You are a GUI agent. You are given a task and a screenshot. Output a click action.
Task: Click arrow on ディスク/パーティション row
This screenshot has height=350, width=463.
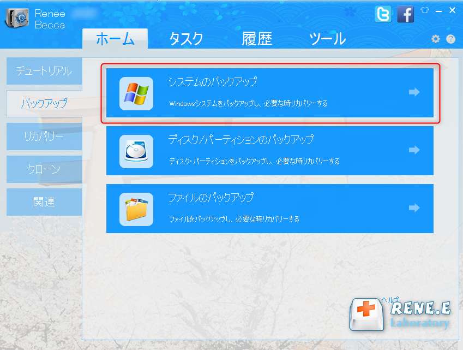[x=414, y=150]
